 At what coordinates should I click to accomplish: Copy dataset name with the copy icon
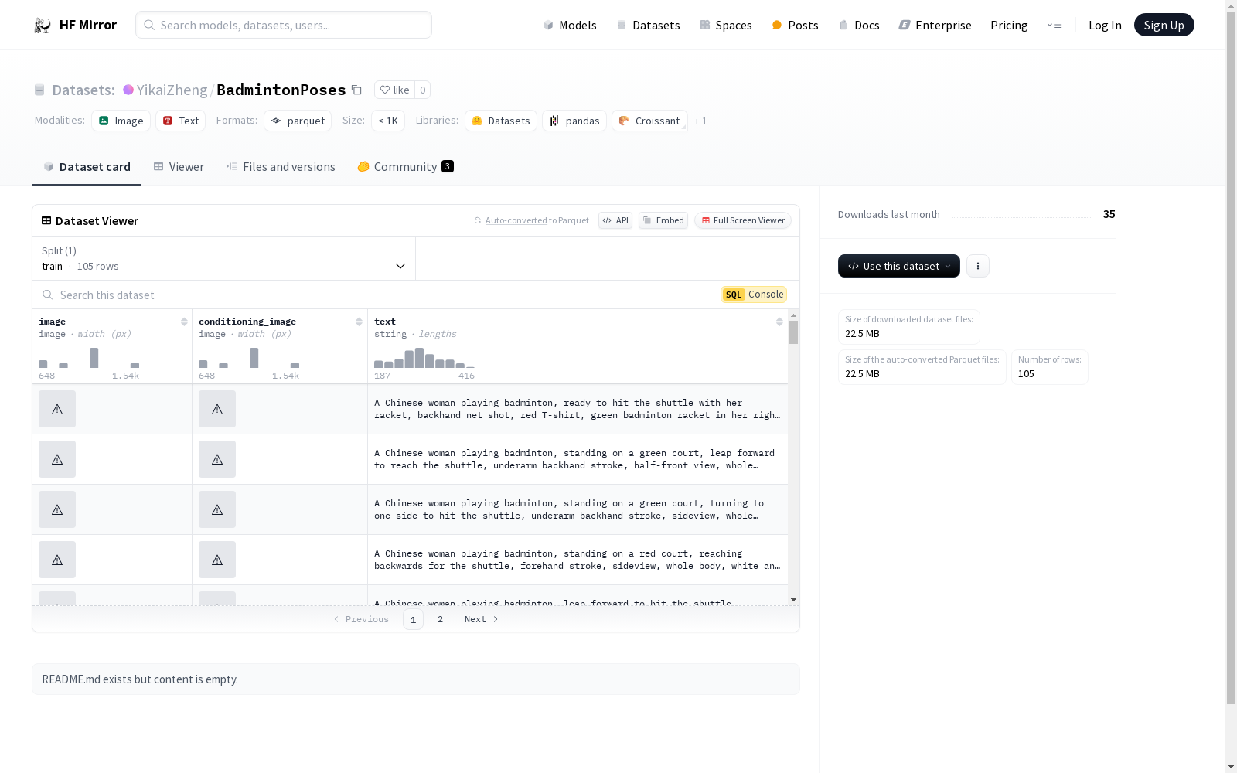(356, 90)
